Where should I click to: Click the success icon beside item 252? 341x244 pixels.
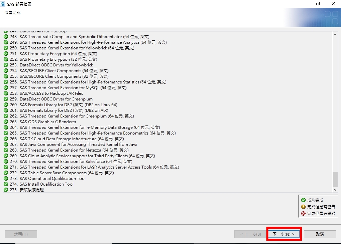pos(6,59)
